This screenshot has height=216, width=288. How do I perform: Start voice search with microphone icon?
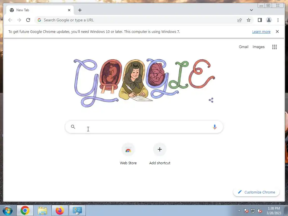(x=215, y=127)
